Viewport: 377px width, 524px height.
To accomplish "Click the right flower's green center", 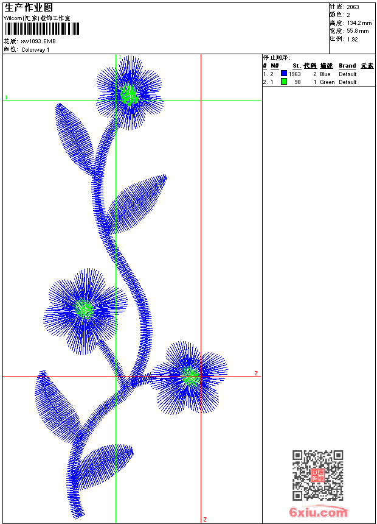I will click(x=191, y=377).
